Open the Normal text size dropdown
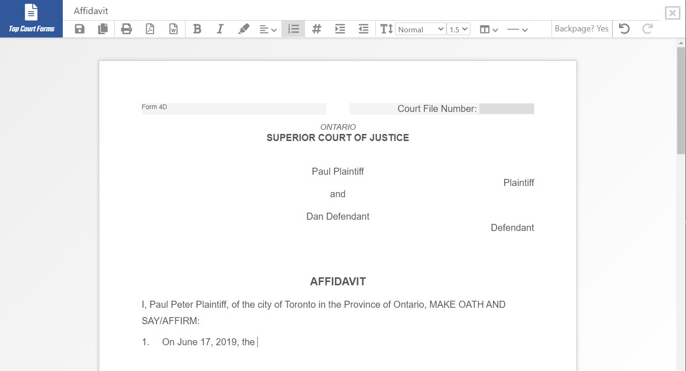The image size is (686, 371). (420, 30)
